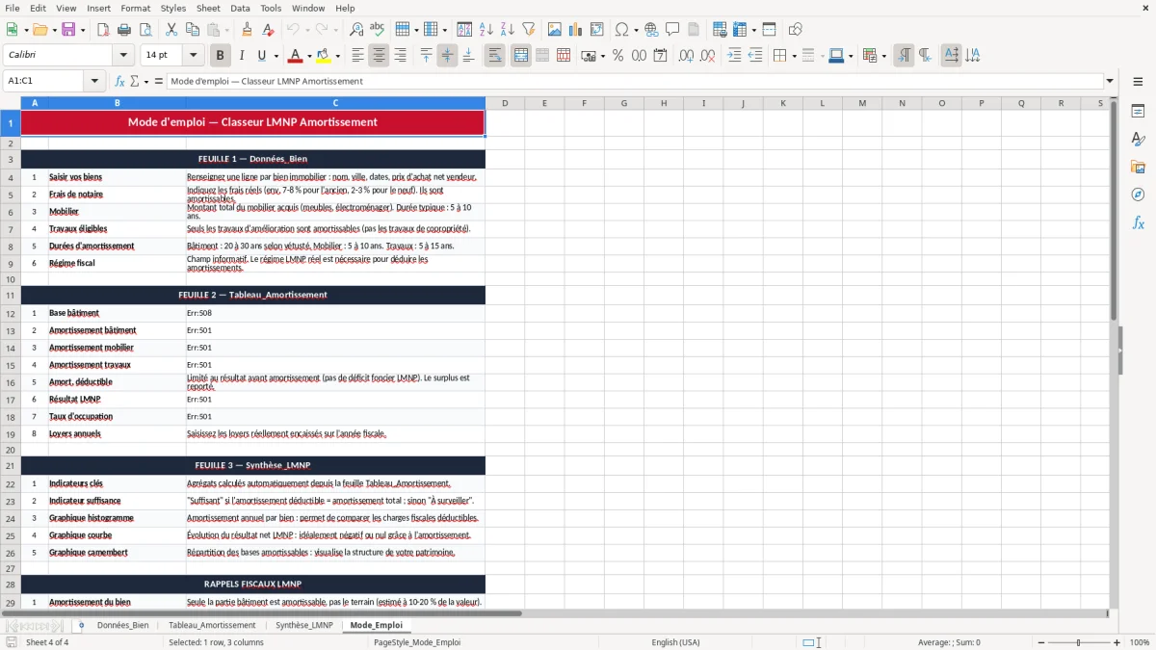This screenshot has height=650, width=1156.
Task: Switch to the Tableau_Amortissement sheet tab
Action: tap(212, 625)
